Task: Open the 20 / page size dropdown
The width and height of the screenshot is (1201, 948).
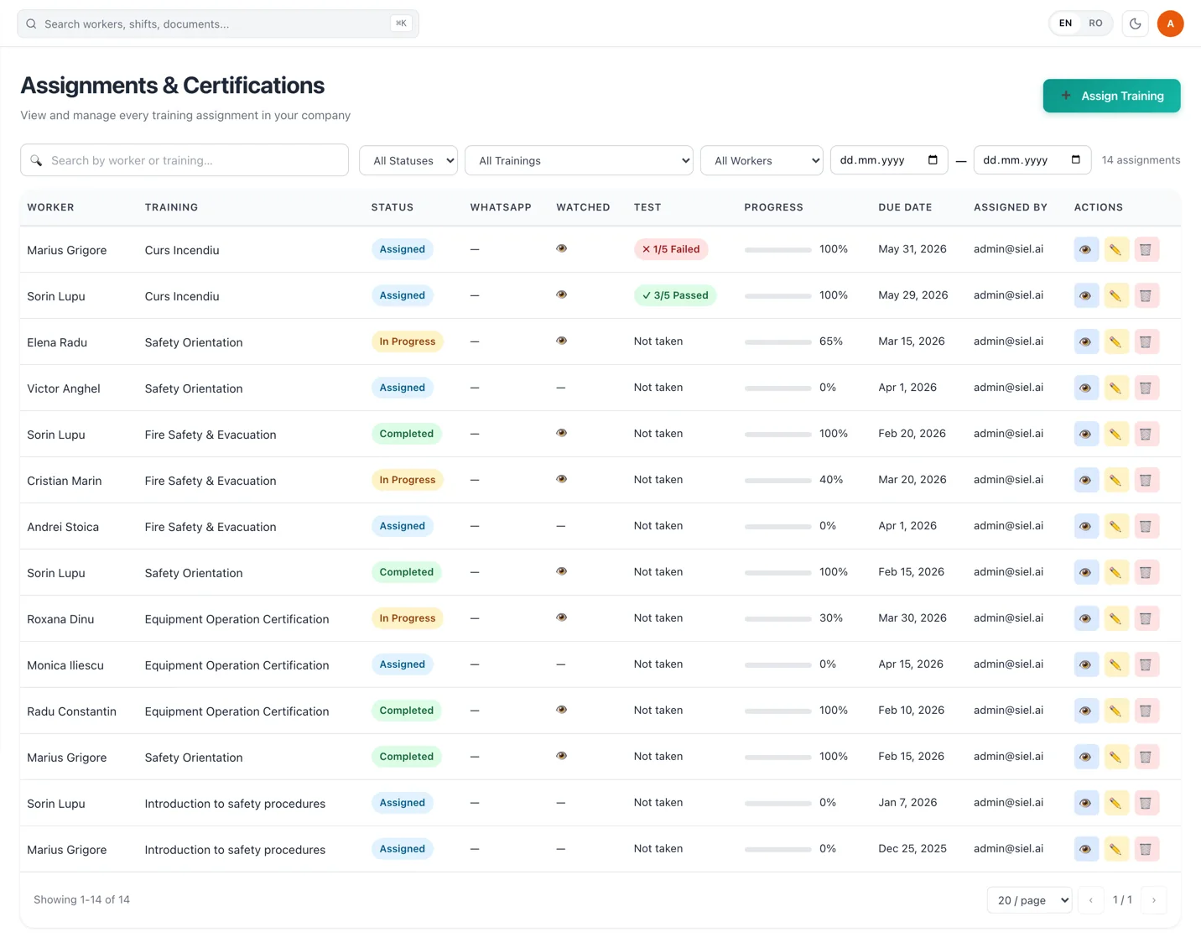Action: tap(1030, 900)
